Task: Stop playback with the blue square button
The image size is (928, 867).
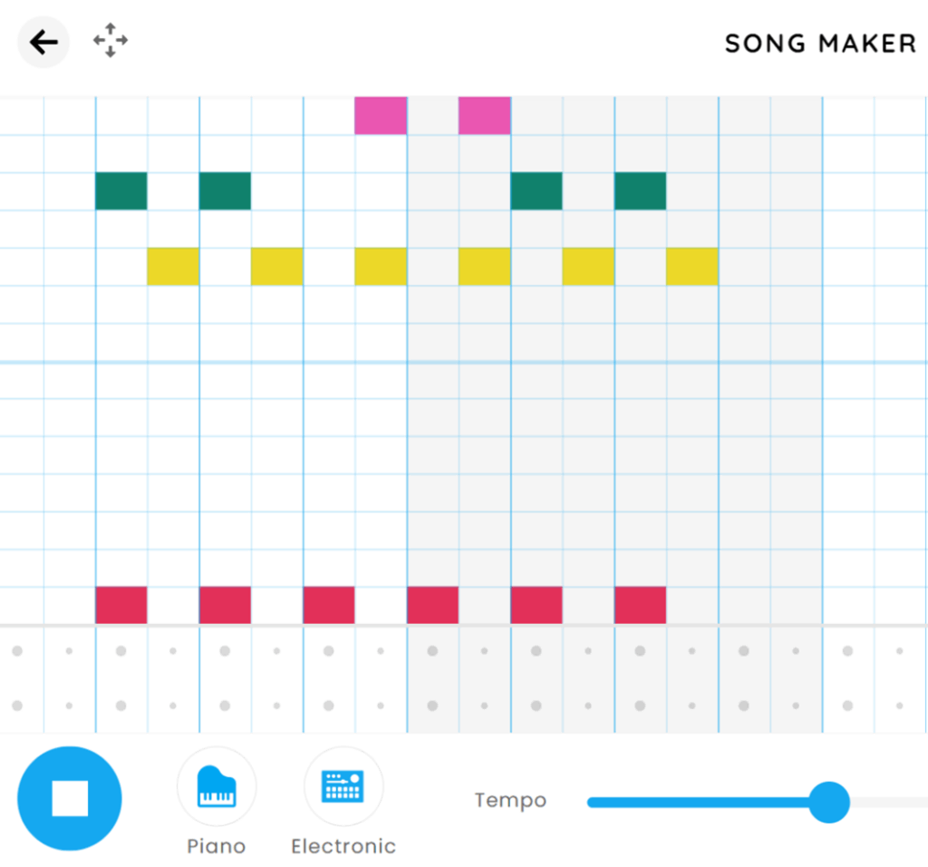Action: [70, 798]
